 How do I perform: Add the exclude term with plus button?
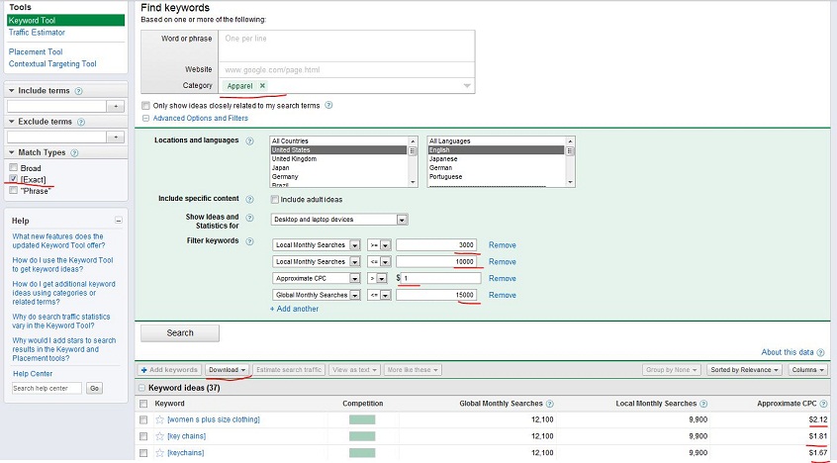pyautogui.click(x=116, y=138)
